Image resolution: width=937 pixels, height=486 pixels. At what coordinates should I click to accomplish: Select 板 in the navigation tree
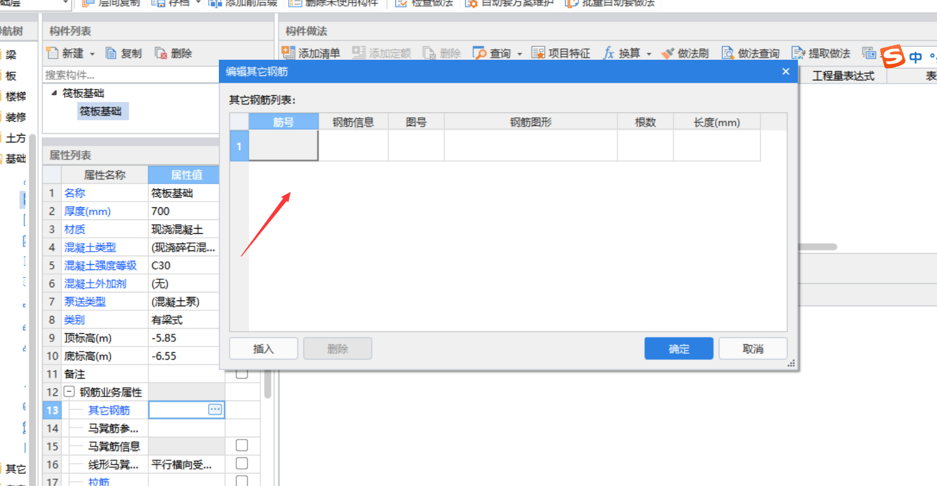(x=11, y=76)
